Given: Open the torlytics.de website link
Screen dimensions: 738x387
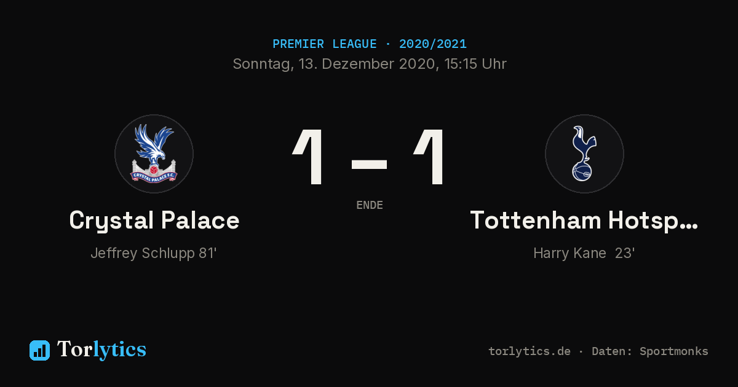Looking at the screenshot, I should coord(530,351).
